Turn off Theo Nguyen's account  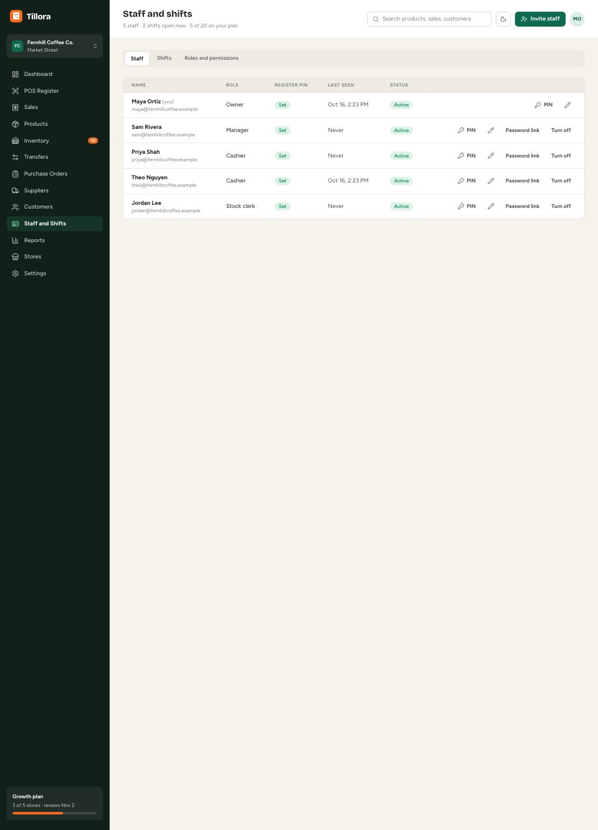pyautogui.click(x=561, y=181)
